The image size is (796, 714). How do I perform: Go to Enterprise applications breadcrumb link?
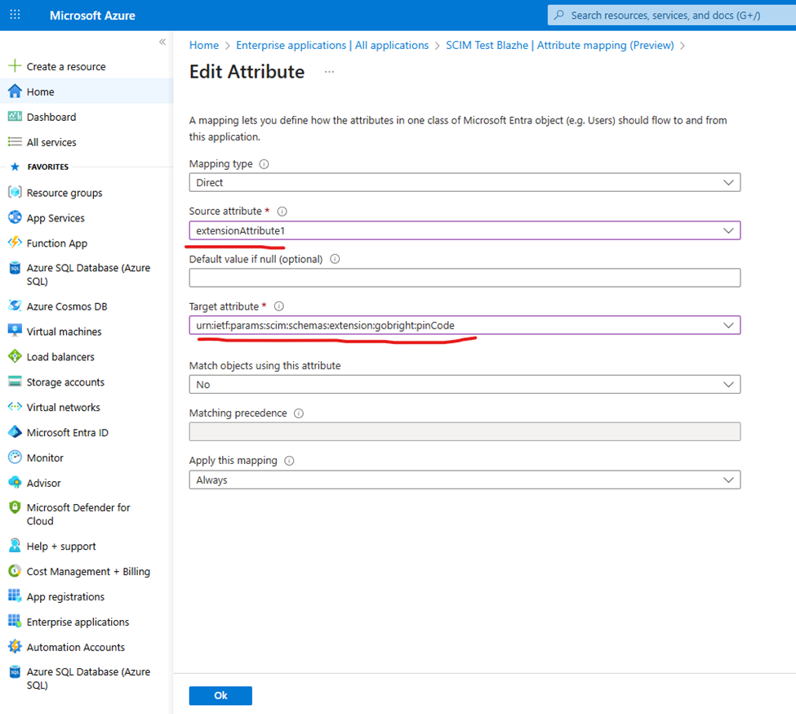click(332, 46)
